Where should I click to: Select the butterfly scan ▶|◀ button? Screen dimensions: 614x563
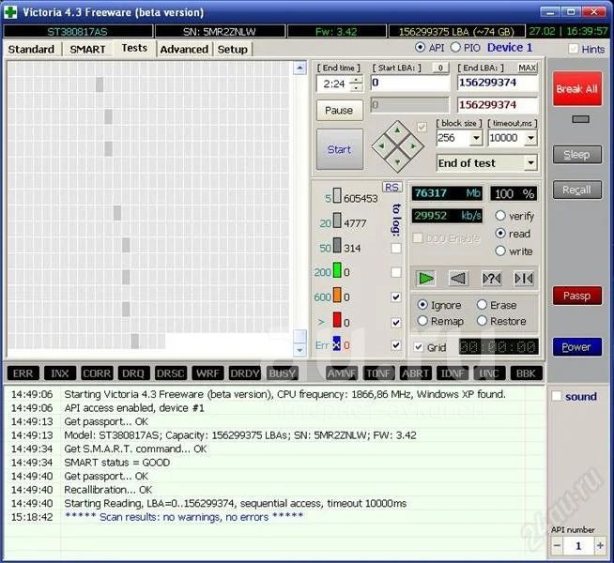pyautogui.click(x=524, y=279)
